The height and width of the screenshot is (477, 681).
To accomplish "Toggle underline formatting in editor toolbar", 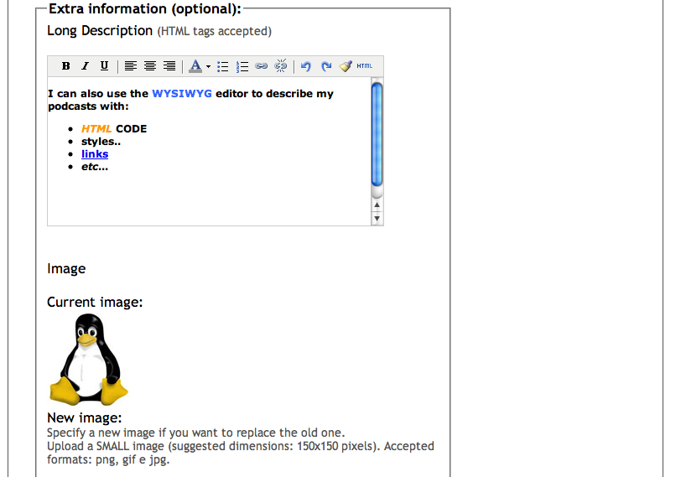I will [104, 66].
